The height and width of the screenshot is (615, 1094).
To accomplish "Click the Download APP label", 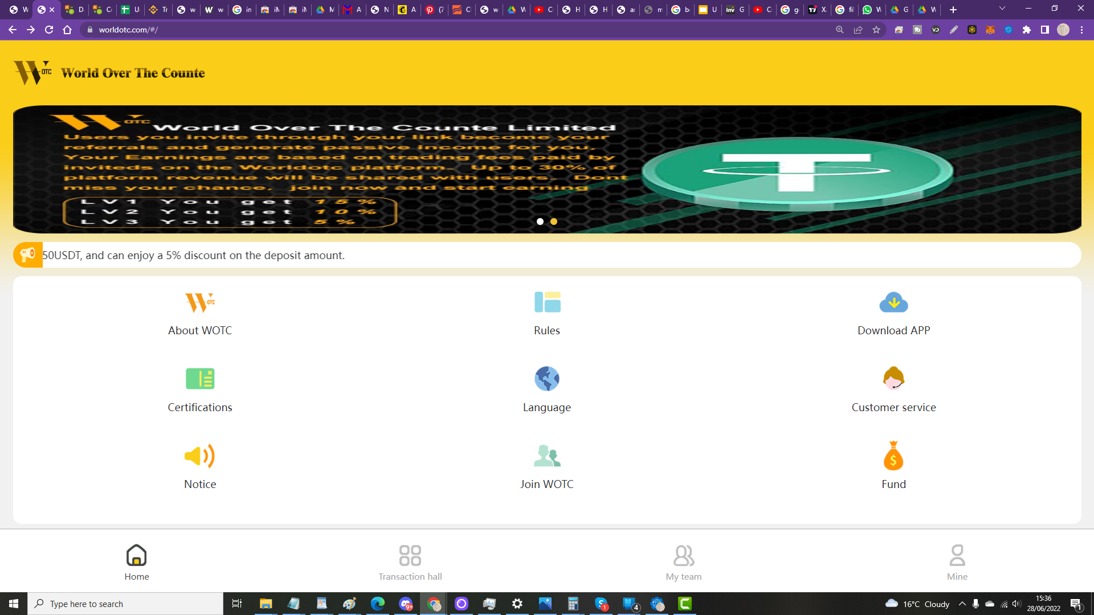I will pos(893,330).
